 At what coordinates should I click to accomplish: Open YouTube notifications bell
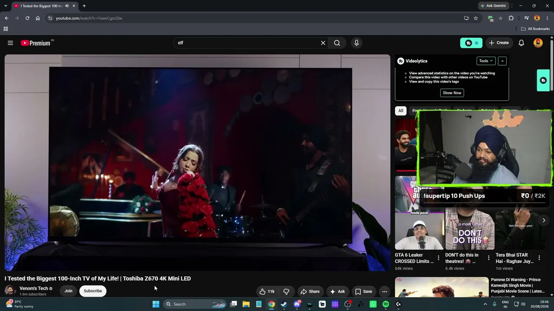(x=522, y=43)
